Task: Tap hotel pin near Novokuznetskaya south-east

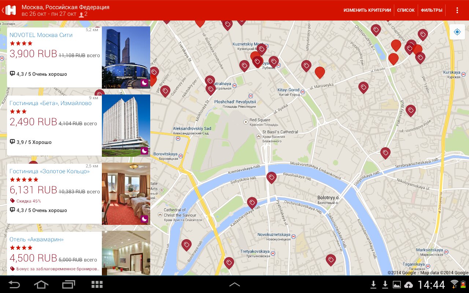Action: tap(330, 260)
